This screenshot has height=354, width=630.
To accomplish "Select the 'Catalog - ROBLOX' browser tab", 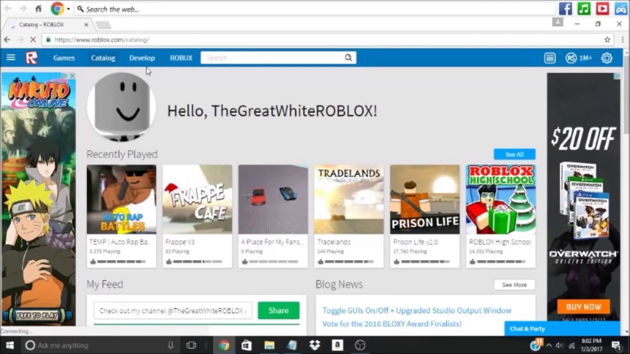I will tap(48, 25).
